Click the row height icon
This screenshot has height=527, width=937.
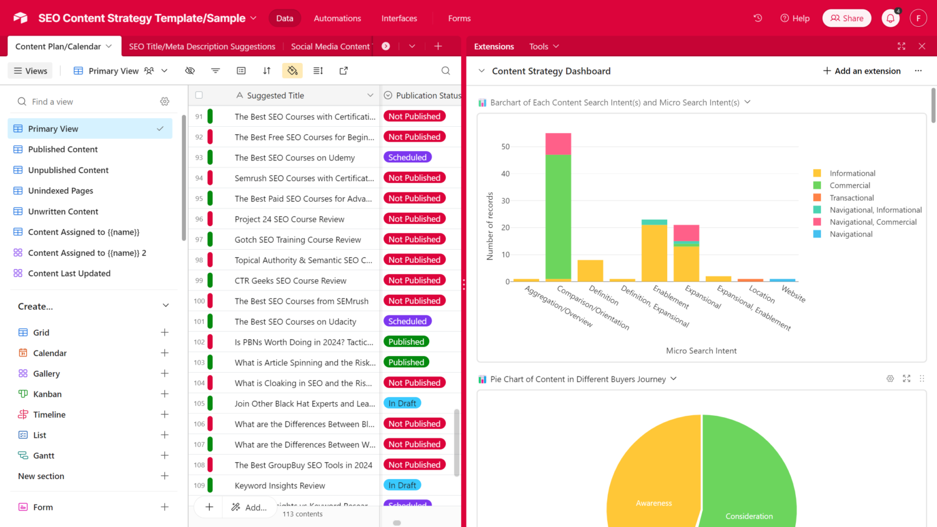[x=318, y=71]
